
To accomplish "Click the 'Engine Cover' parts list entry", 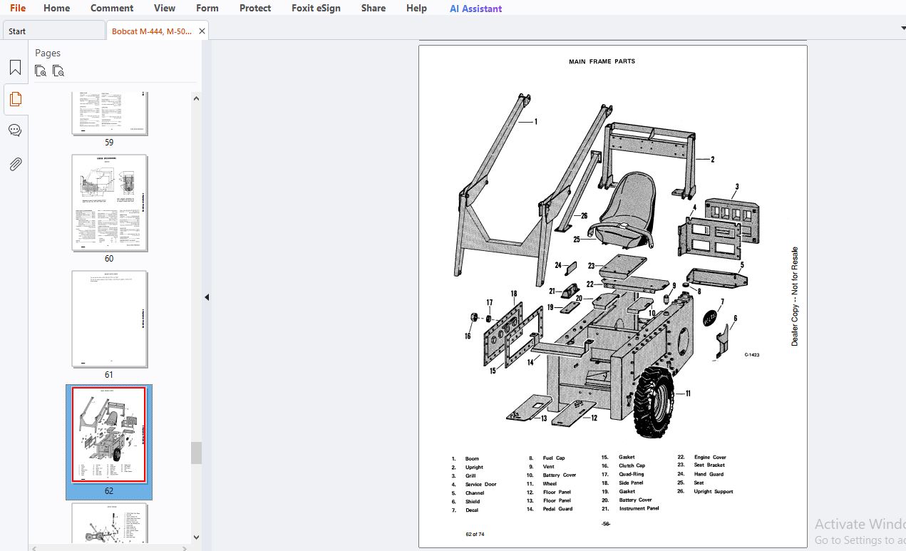I will (710, 457).
